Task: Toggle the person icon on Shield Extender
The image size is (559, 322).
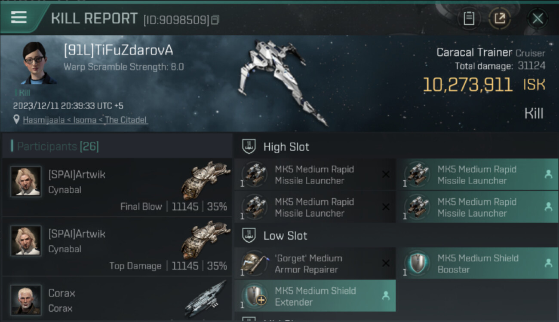Action: [x=386, y=296]
